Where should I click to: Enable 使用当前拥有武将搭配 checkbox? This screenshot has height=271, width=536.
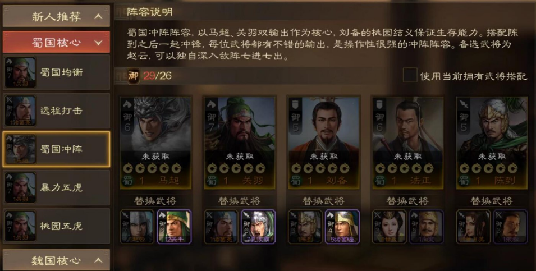pos(410,75)
